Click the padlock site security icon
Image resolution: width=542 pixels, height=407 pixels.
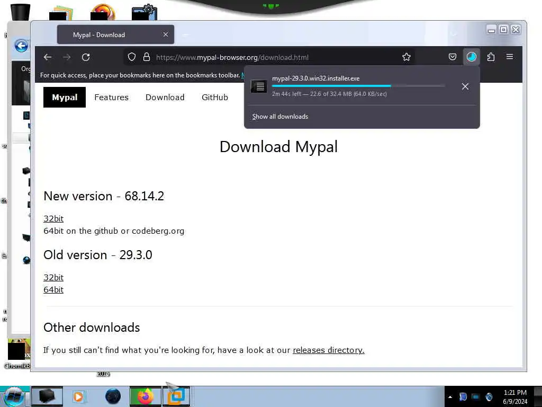pyautogui.click(x=147, y=57)
